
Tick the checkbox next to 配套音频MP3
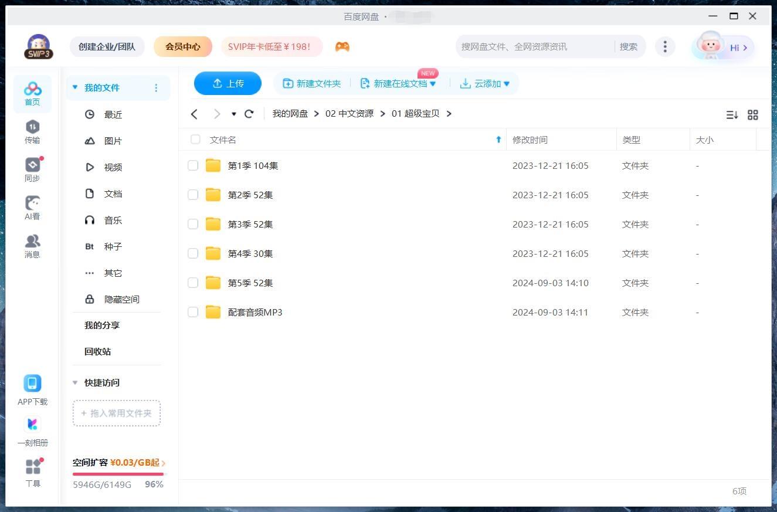[x=193, y=312]
